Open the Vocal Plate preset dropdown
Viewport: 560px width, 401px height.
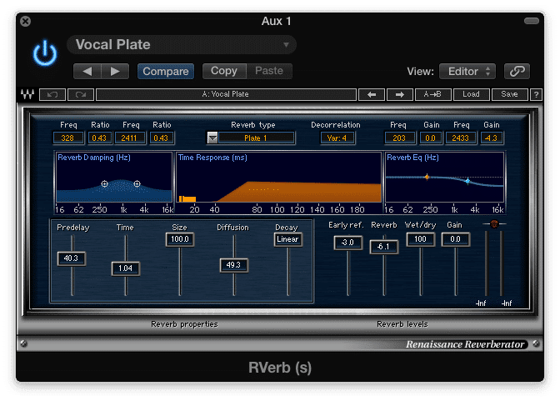(182, 45)
